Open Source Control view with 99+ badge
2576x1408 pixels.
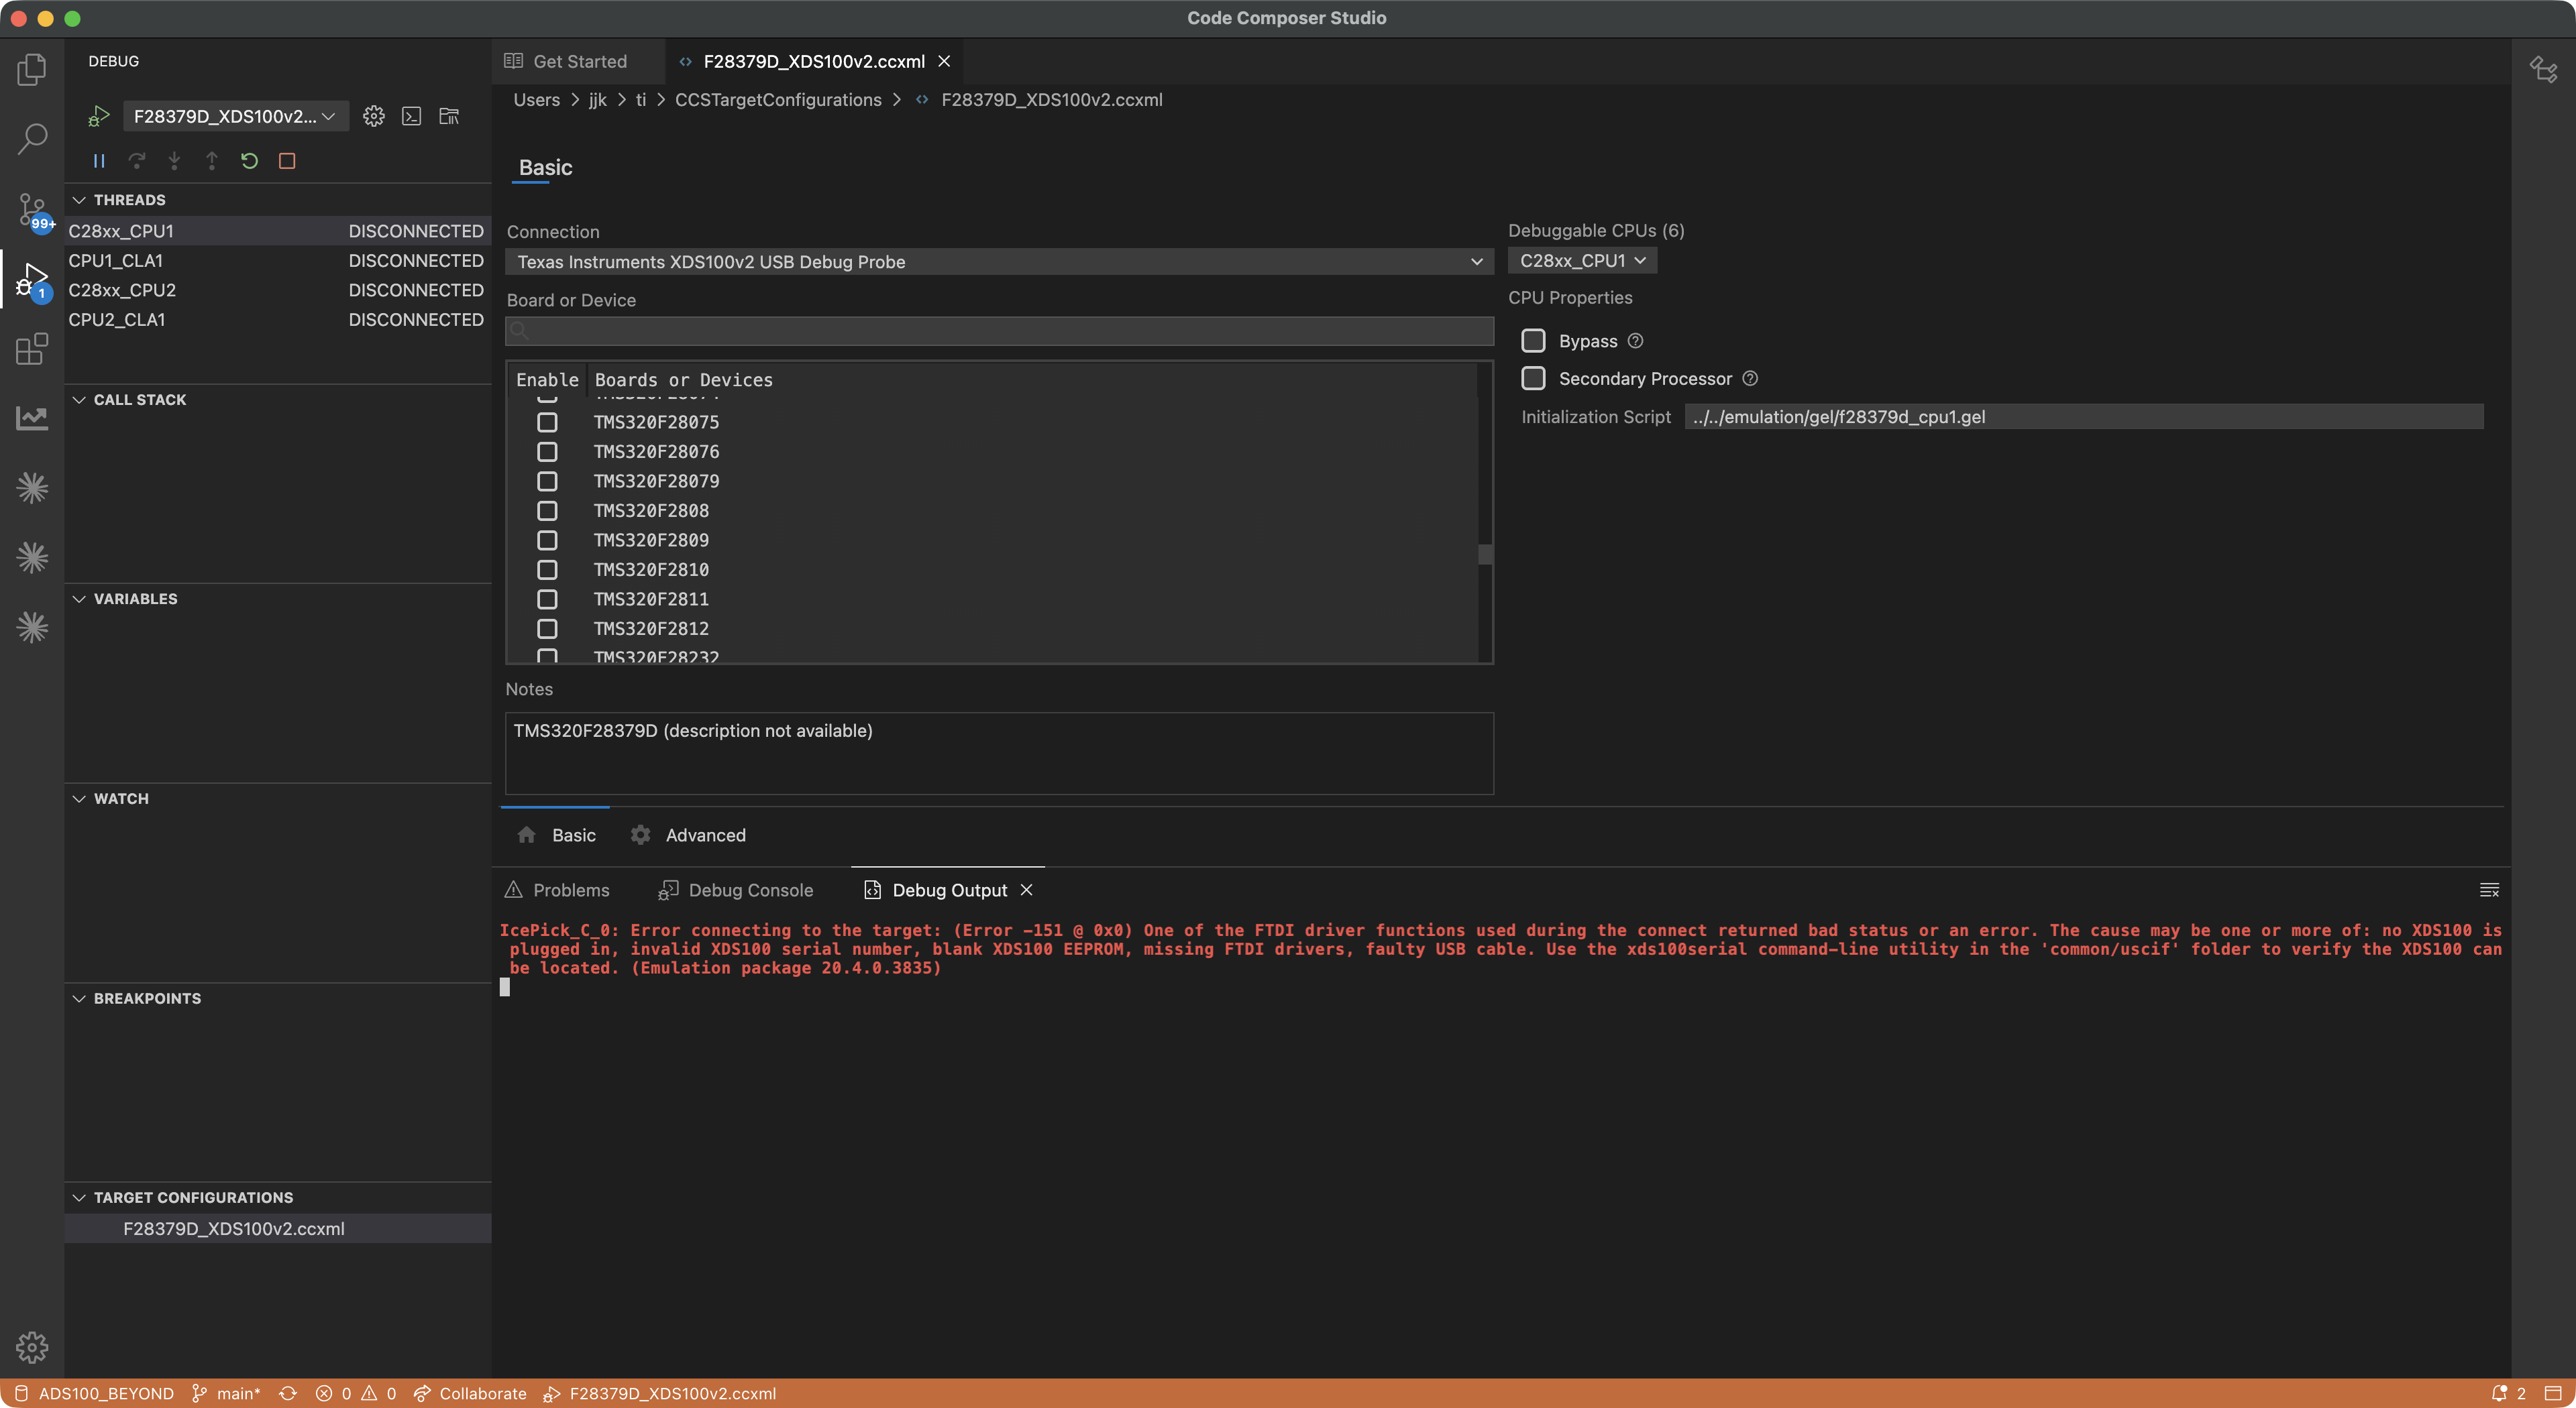(x=32, y=210)
